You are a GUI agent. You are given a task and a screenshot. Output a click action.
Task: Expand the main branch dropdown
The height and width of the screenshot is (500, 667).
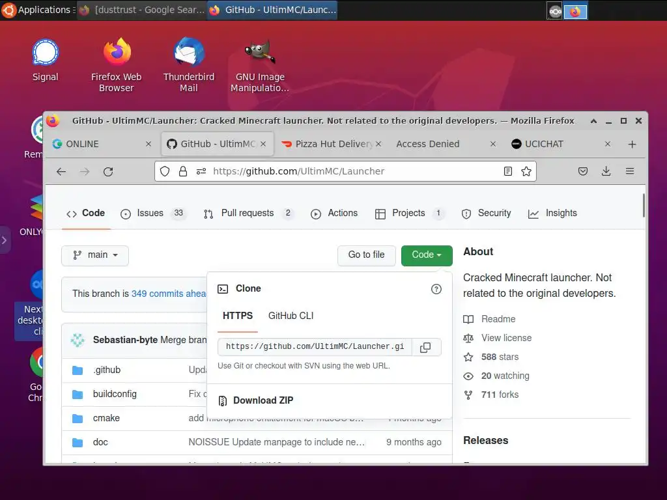click(95, 255)
